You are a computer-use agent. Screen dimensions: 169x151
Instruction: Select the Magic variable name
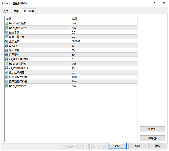click(13, 46)
